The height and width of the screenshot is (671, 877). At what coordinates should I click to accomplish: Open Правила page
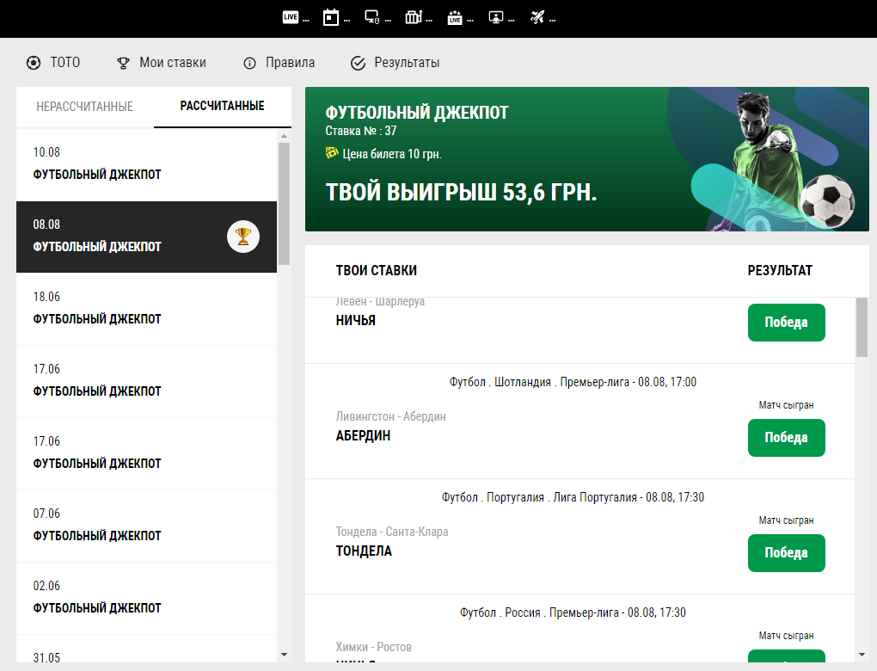coord(291,62)
